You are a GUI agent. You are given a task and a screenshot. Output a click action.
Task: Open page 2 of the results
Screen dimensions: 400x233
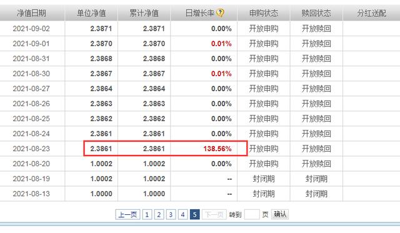(159, 214)
